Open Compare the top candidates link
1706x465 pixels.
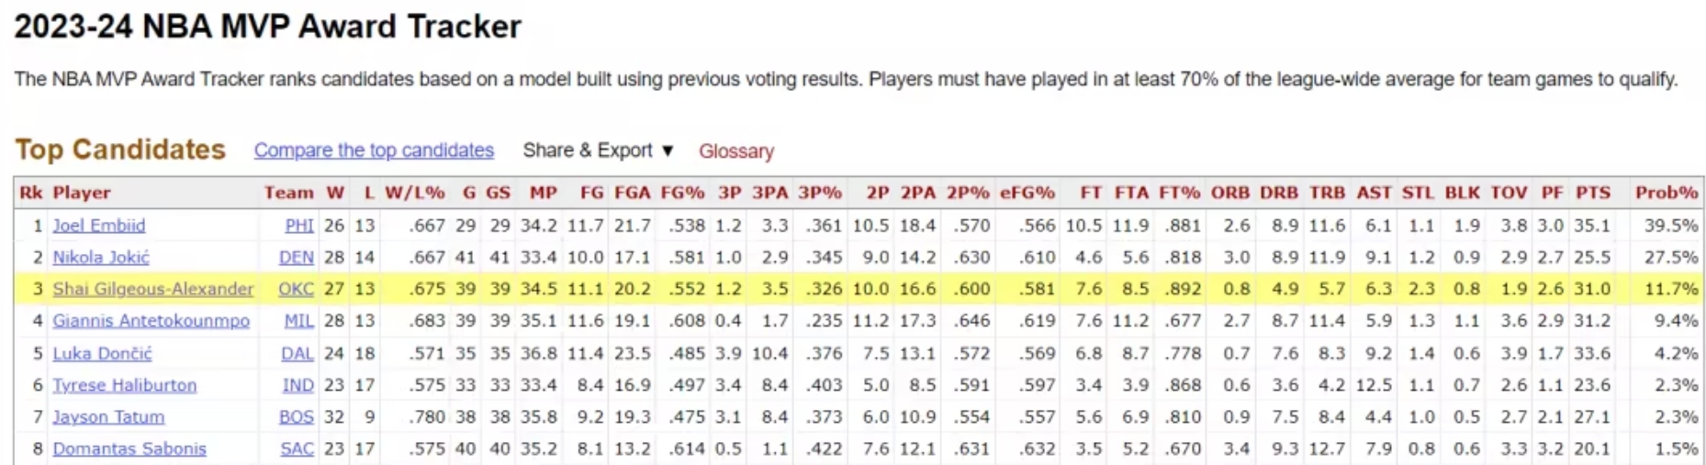pyautogui.click(x=374, y=150)
